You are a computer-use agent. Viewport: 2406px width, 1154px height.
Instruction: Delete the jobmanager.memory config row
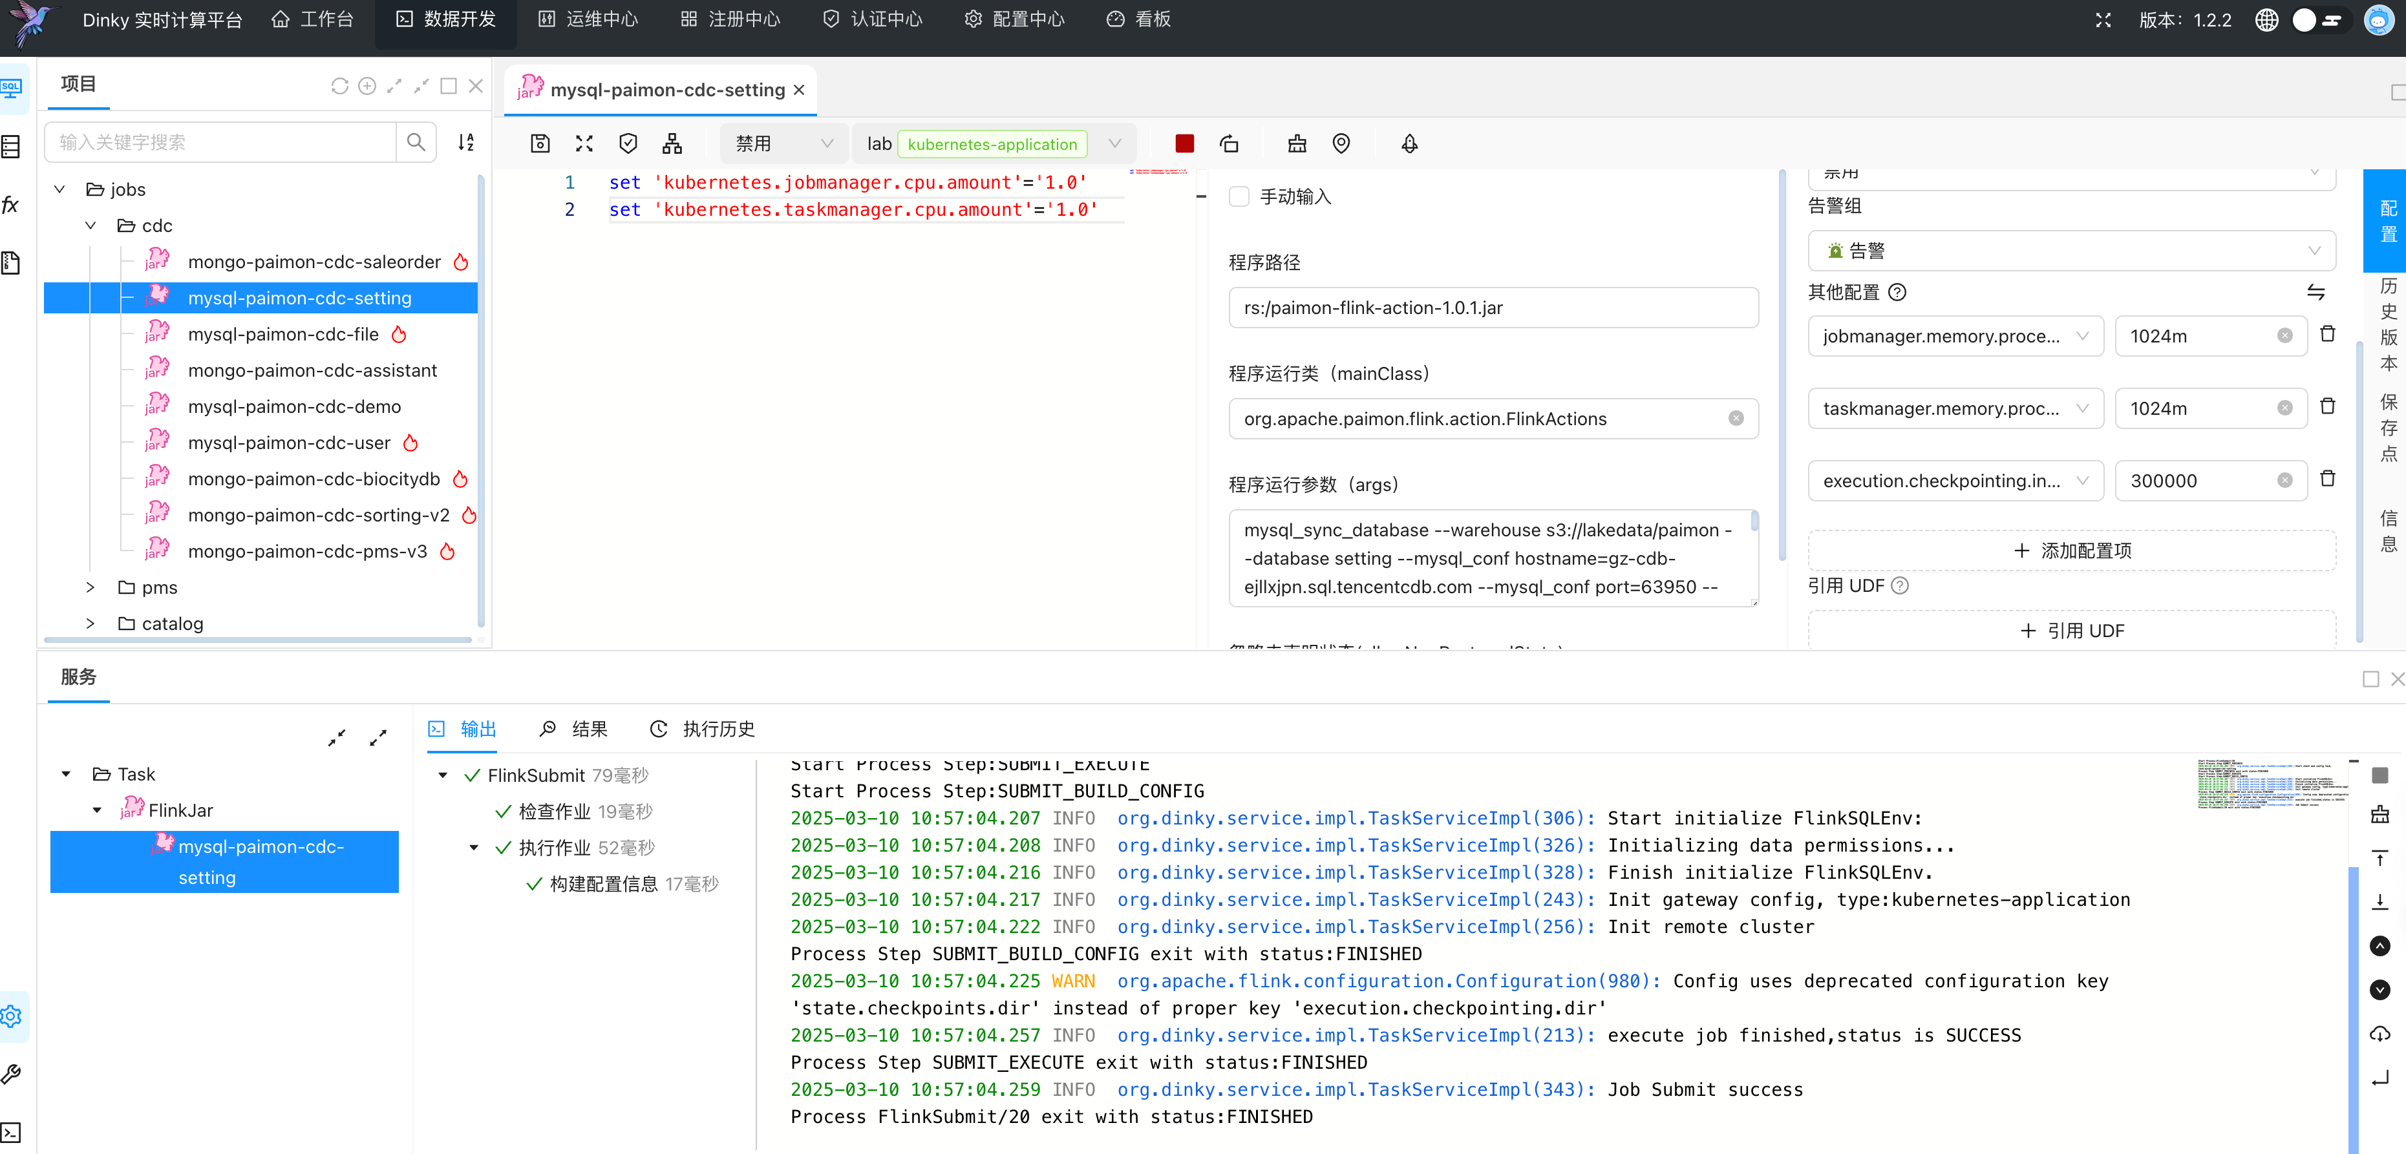[x=2328, y=334]
